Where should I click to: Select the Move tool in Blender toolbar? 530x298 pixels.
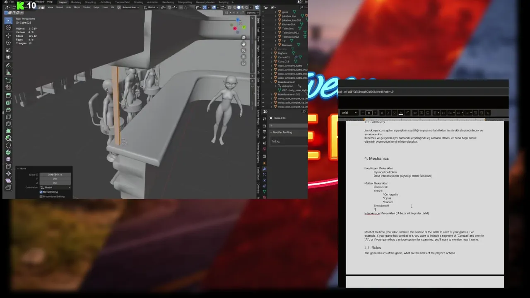coord(8,36)
